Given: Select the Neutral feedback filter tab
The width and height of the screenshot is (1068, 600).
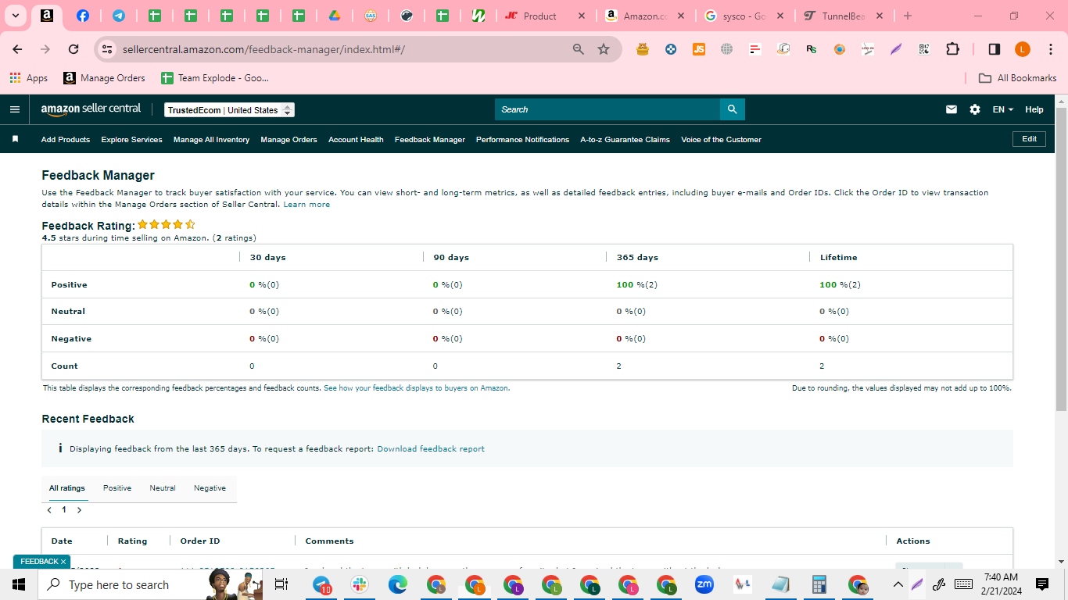Looking at the screenshot, I should [x=163, y=488].
